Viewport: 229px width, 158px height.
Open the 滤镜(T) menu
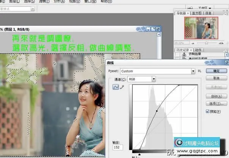(44, 2)
